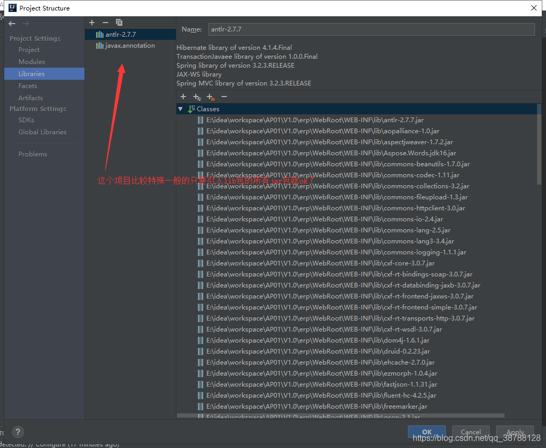
Task: Collapse the Classes tree node
Action: coord(181,109)
